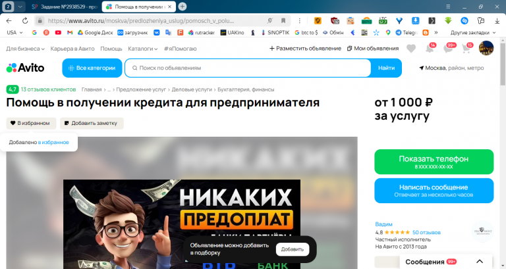The height and width of the screenshot is (269, 506).
Task: Expand the Для бизнеса menu
Action: (25, 49)
